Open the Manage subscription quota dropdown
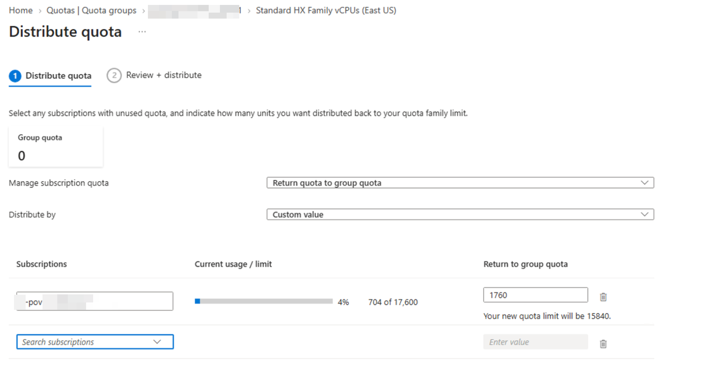The image size is (709, 374). 460,183
